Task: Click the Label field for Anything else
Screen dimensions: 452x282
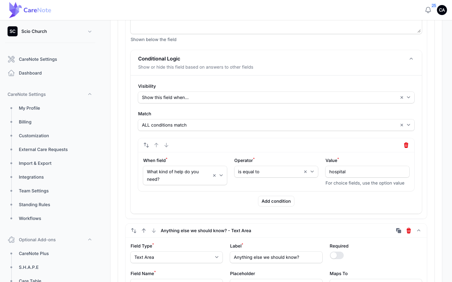Action: (x=276, y=257)
